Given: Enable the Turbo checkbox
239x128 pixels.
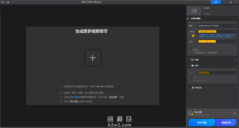Looking at the screenshot, I should [191, 50].
